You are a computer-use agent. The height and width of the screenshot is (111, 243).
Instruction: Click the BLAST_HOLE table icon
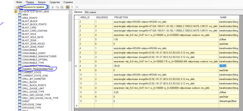[20, 34]
